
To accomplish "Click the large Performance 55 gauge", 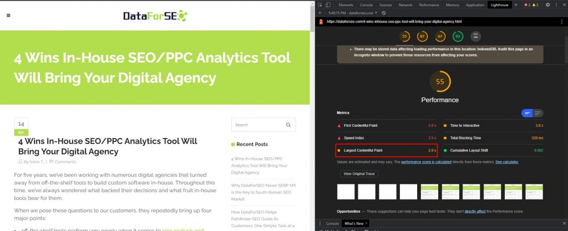I will [x=440, y=81].
